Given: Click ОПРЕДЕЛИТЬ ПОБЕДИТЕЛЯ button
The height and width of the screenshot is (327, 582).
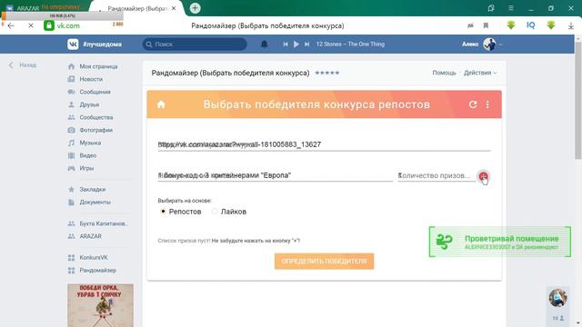Looking at the screenshot, I should click(324, 262).
